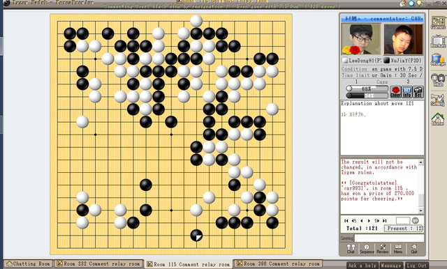Step forward one move

pyautogui.click(x=369, y=221)
